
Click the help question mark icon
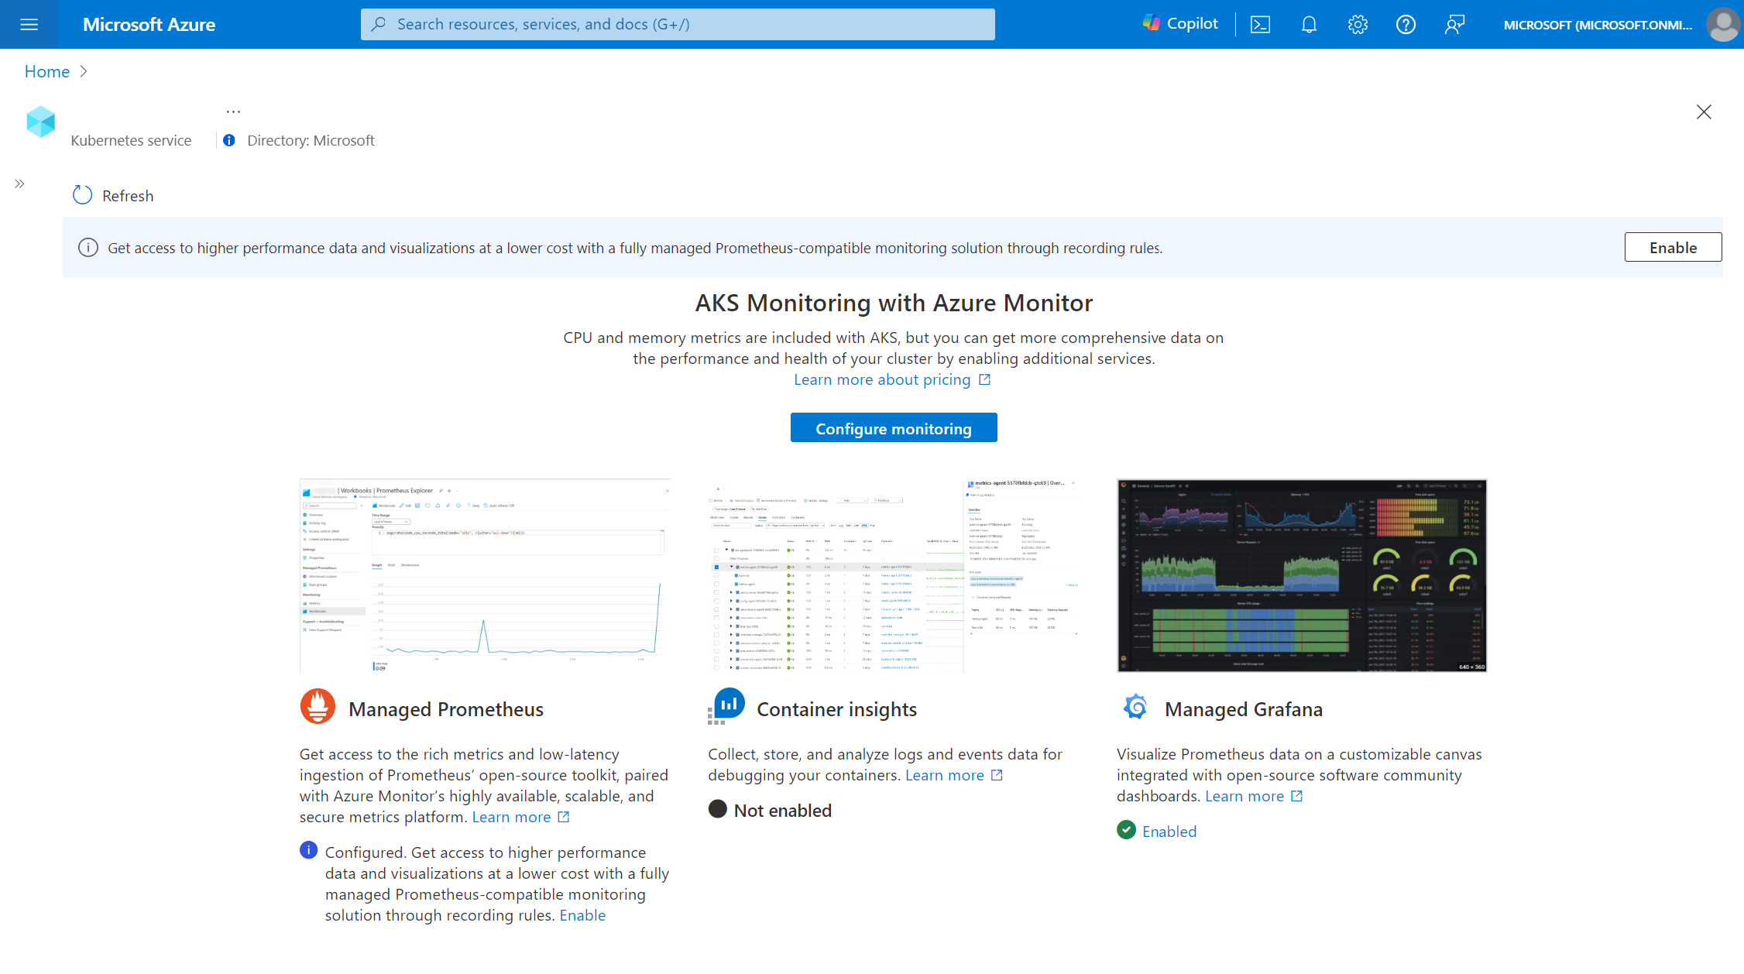(x=1406, y=24)
